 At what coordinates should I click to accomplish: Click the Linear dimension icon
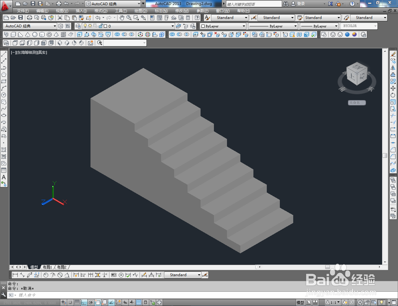(15, 275)
